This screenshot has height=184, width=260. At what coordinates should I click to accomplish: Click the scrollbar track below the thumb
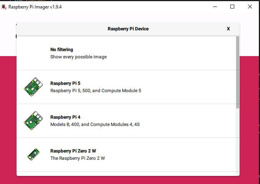(238, 142)
